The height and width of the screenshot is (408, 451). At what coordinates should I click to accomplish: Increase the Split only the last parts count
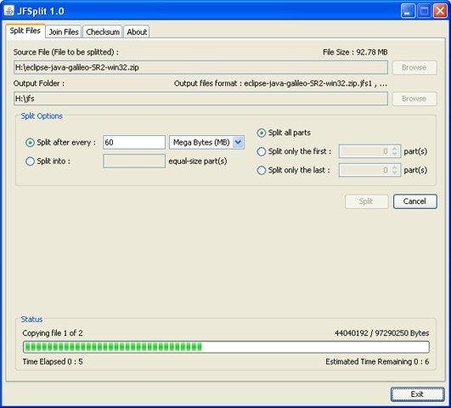tap(395, 167)
